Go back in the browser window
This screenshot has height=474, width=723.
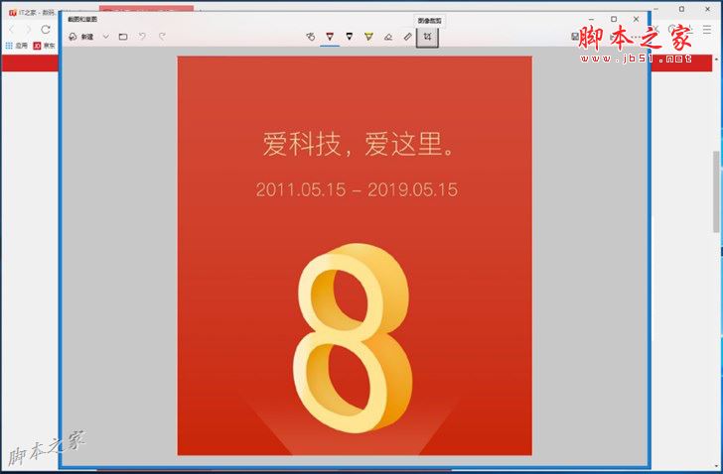12,30
